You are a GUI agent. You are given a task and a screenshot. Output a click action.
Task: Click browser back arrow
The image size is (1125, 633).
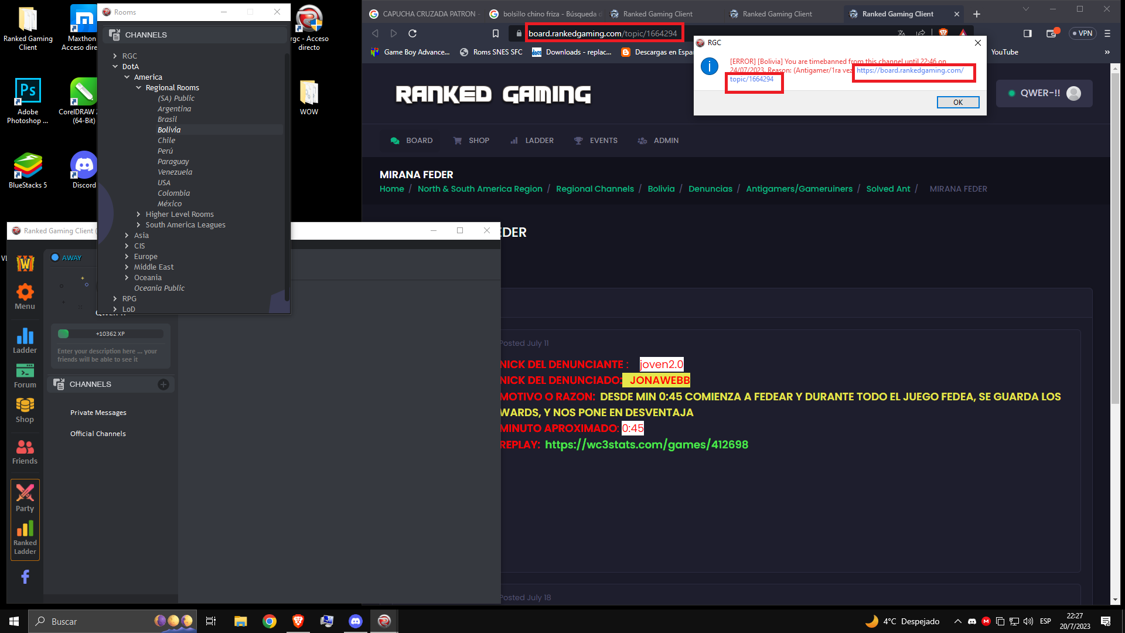click(x=375, y=33)
